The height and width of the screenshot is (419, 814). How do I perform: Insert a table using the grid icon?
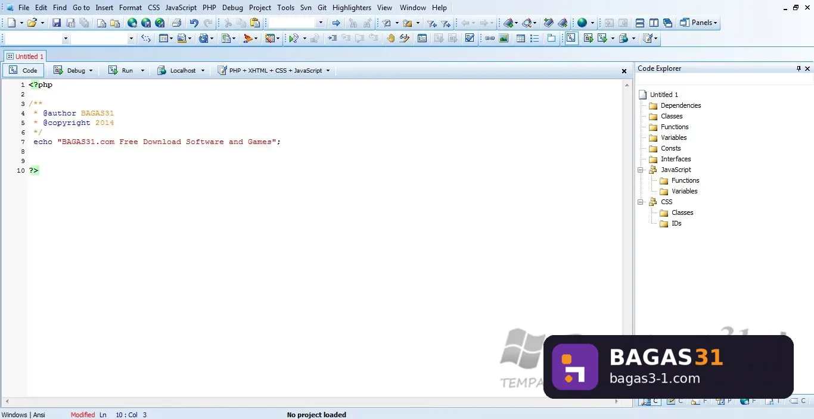521,38
